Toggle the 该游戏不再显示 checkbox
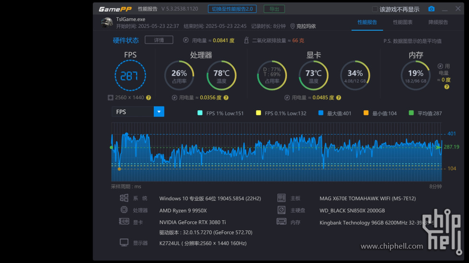The image size is (469, 263). 375,9
